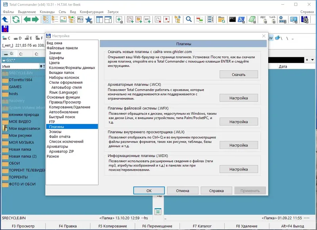Open the command prompt toolbar icon

pos(232,19)
